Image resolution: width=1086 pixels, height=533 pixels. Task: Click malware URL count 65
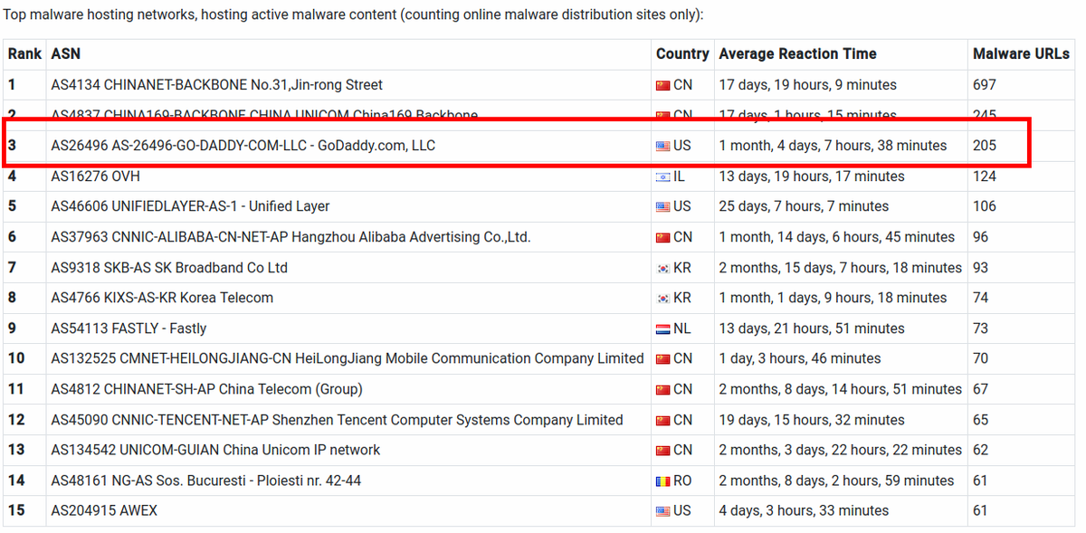981,420
